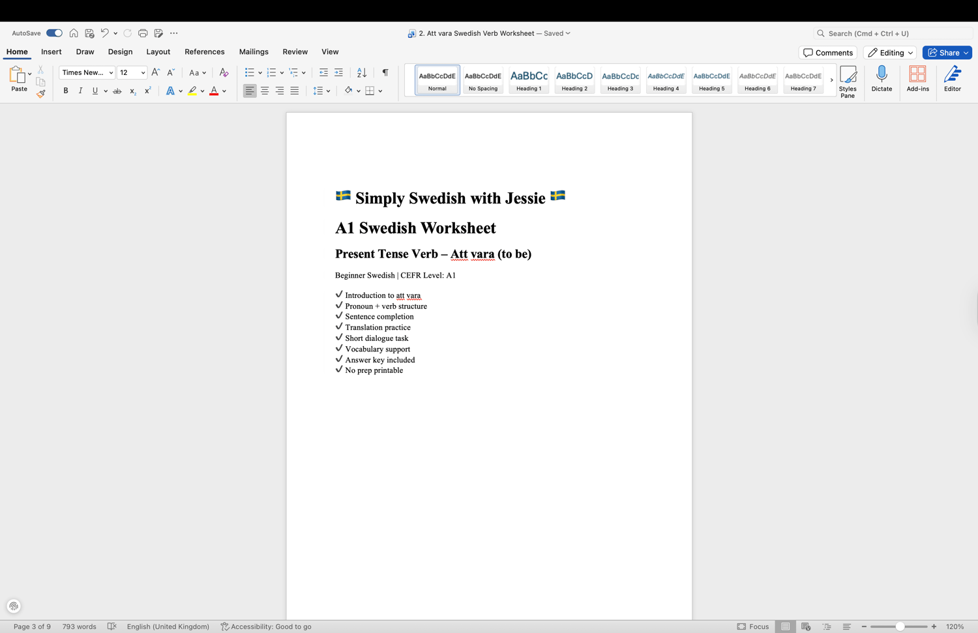Screen dimensions: 978x633
Task: Launch the Editor proofing tool
Action: coord(953,79)
